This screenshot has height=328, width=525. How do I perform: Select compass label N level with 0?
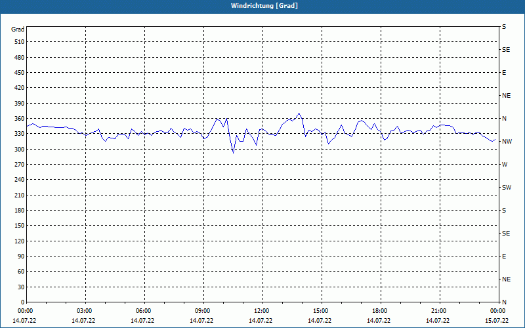point(504,302)
